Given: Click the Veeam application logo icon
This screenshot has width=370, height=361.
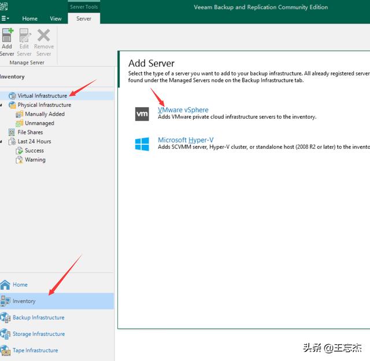Looking at the screenshot, I should pyautogui.click(x=3, y=6).
